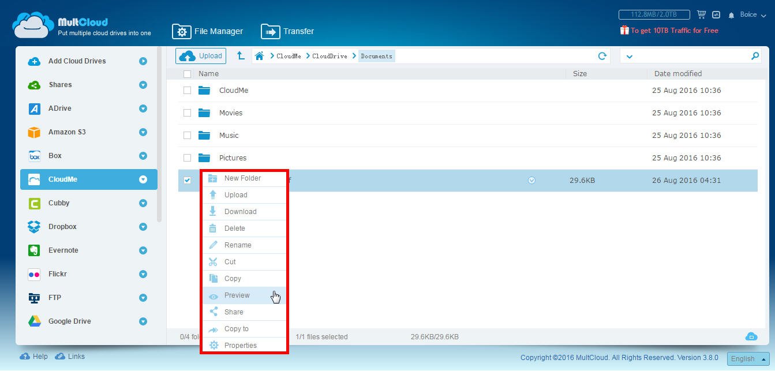Expand the Amazon S3 arrow
775x371 pixels.
(x=143, y=132)
